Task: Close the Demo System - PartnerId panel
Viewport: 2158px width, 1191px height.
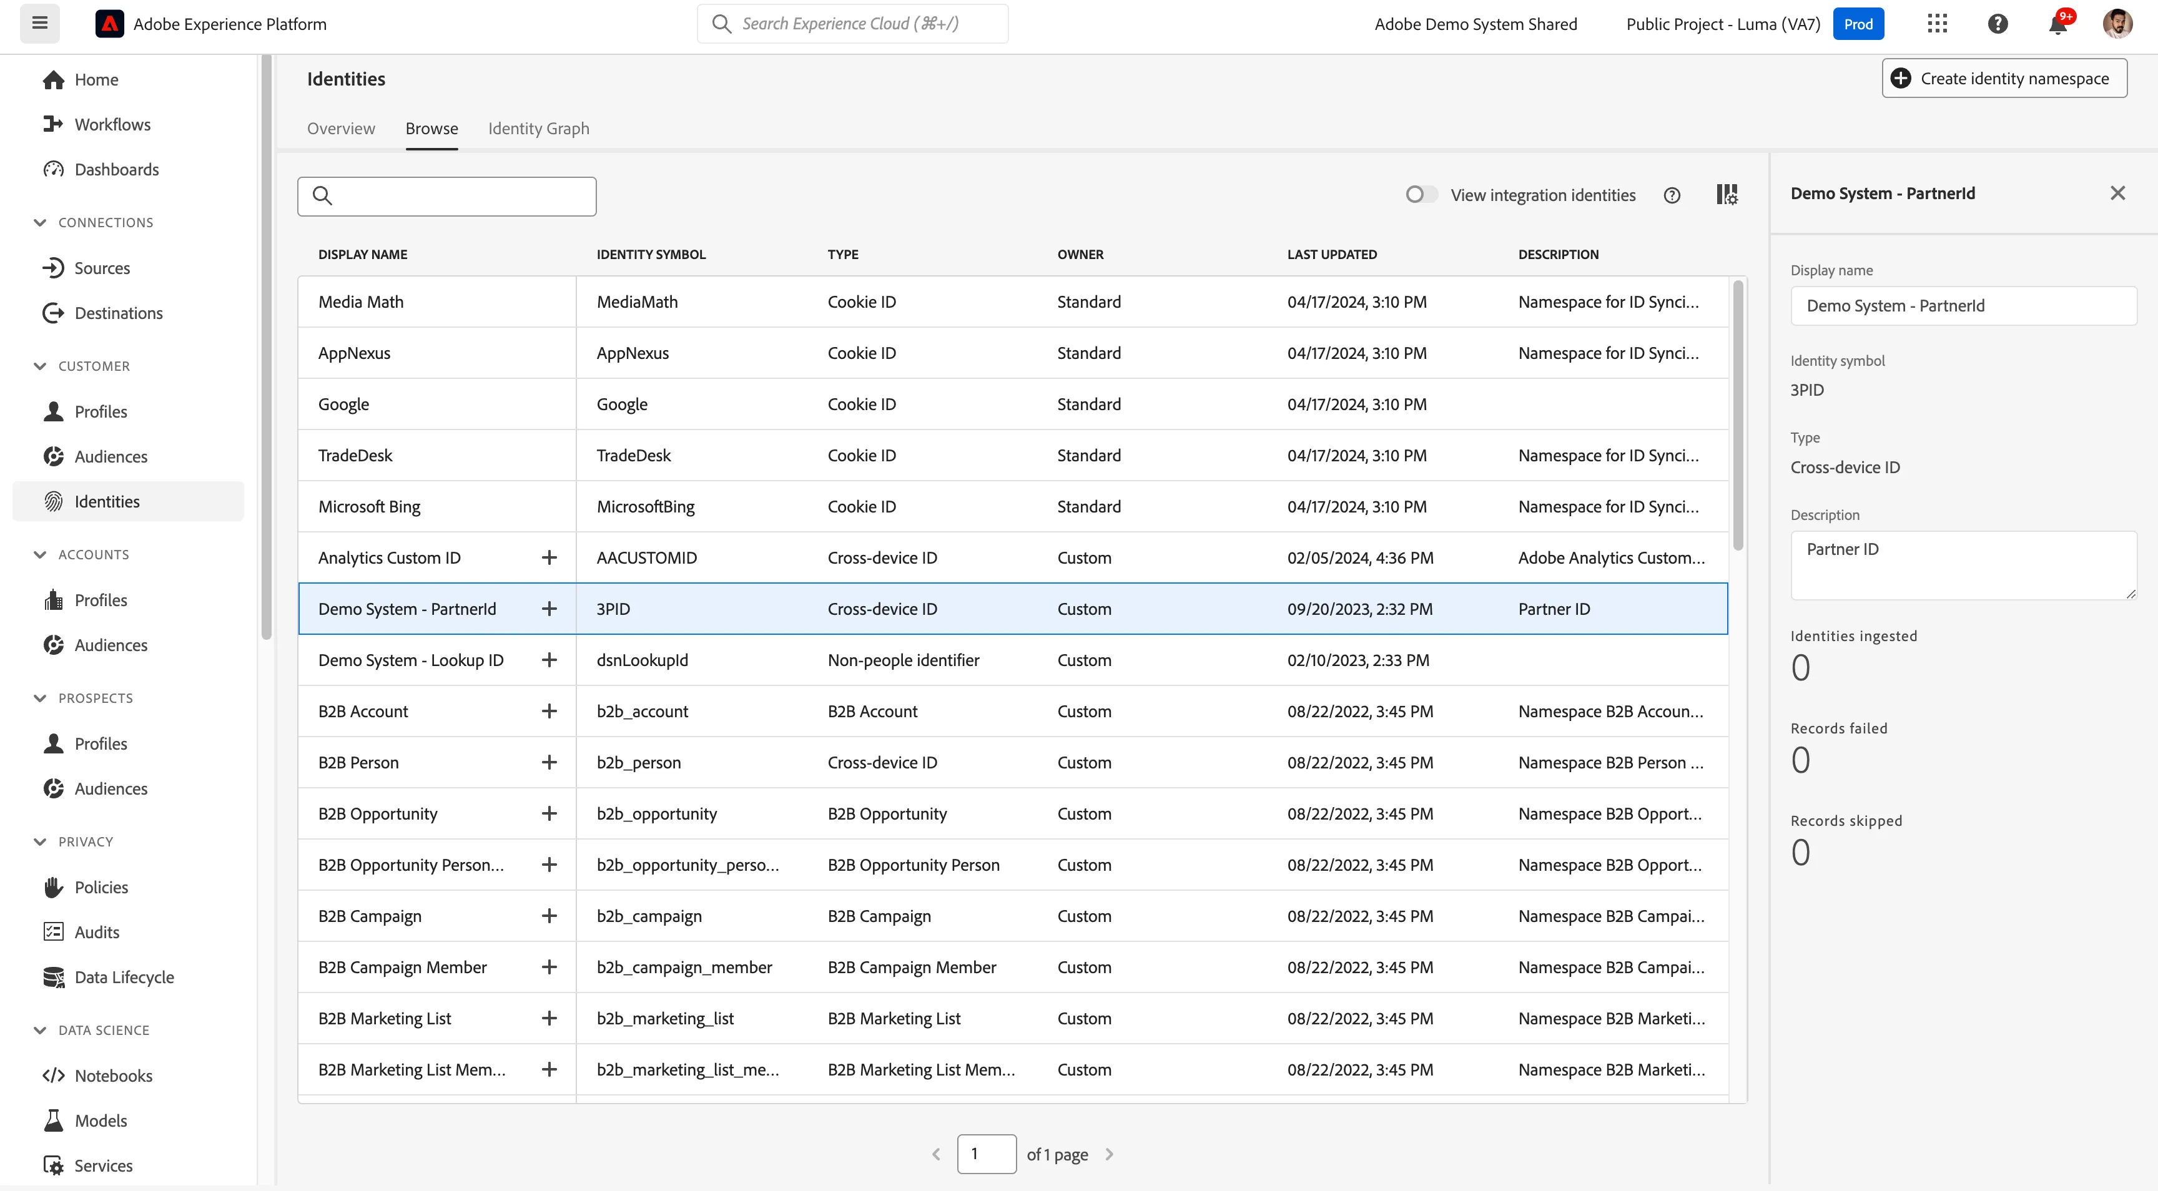Action: pyautogui.click(x=2117, y=194)
